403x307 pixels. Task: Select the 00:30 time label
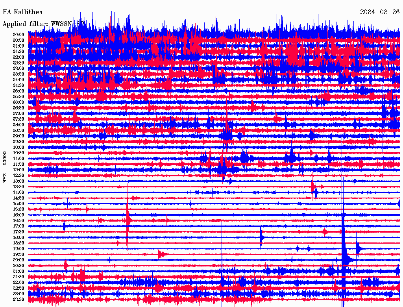click(18, 40)
